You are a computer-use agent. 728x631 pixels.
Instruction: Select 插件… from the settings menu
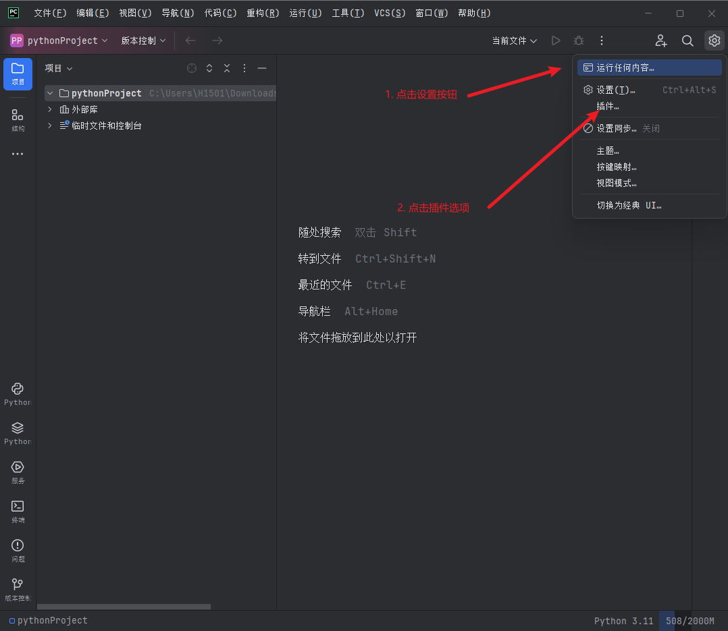point(608,106)
